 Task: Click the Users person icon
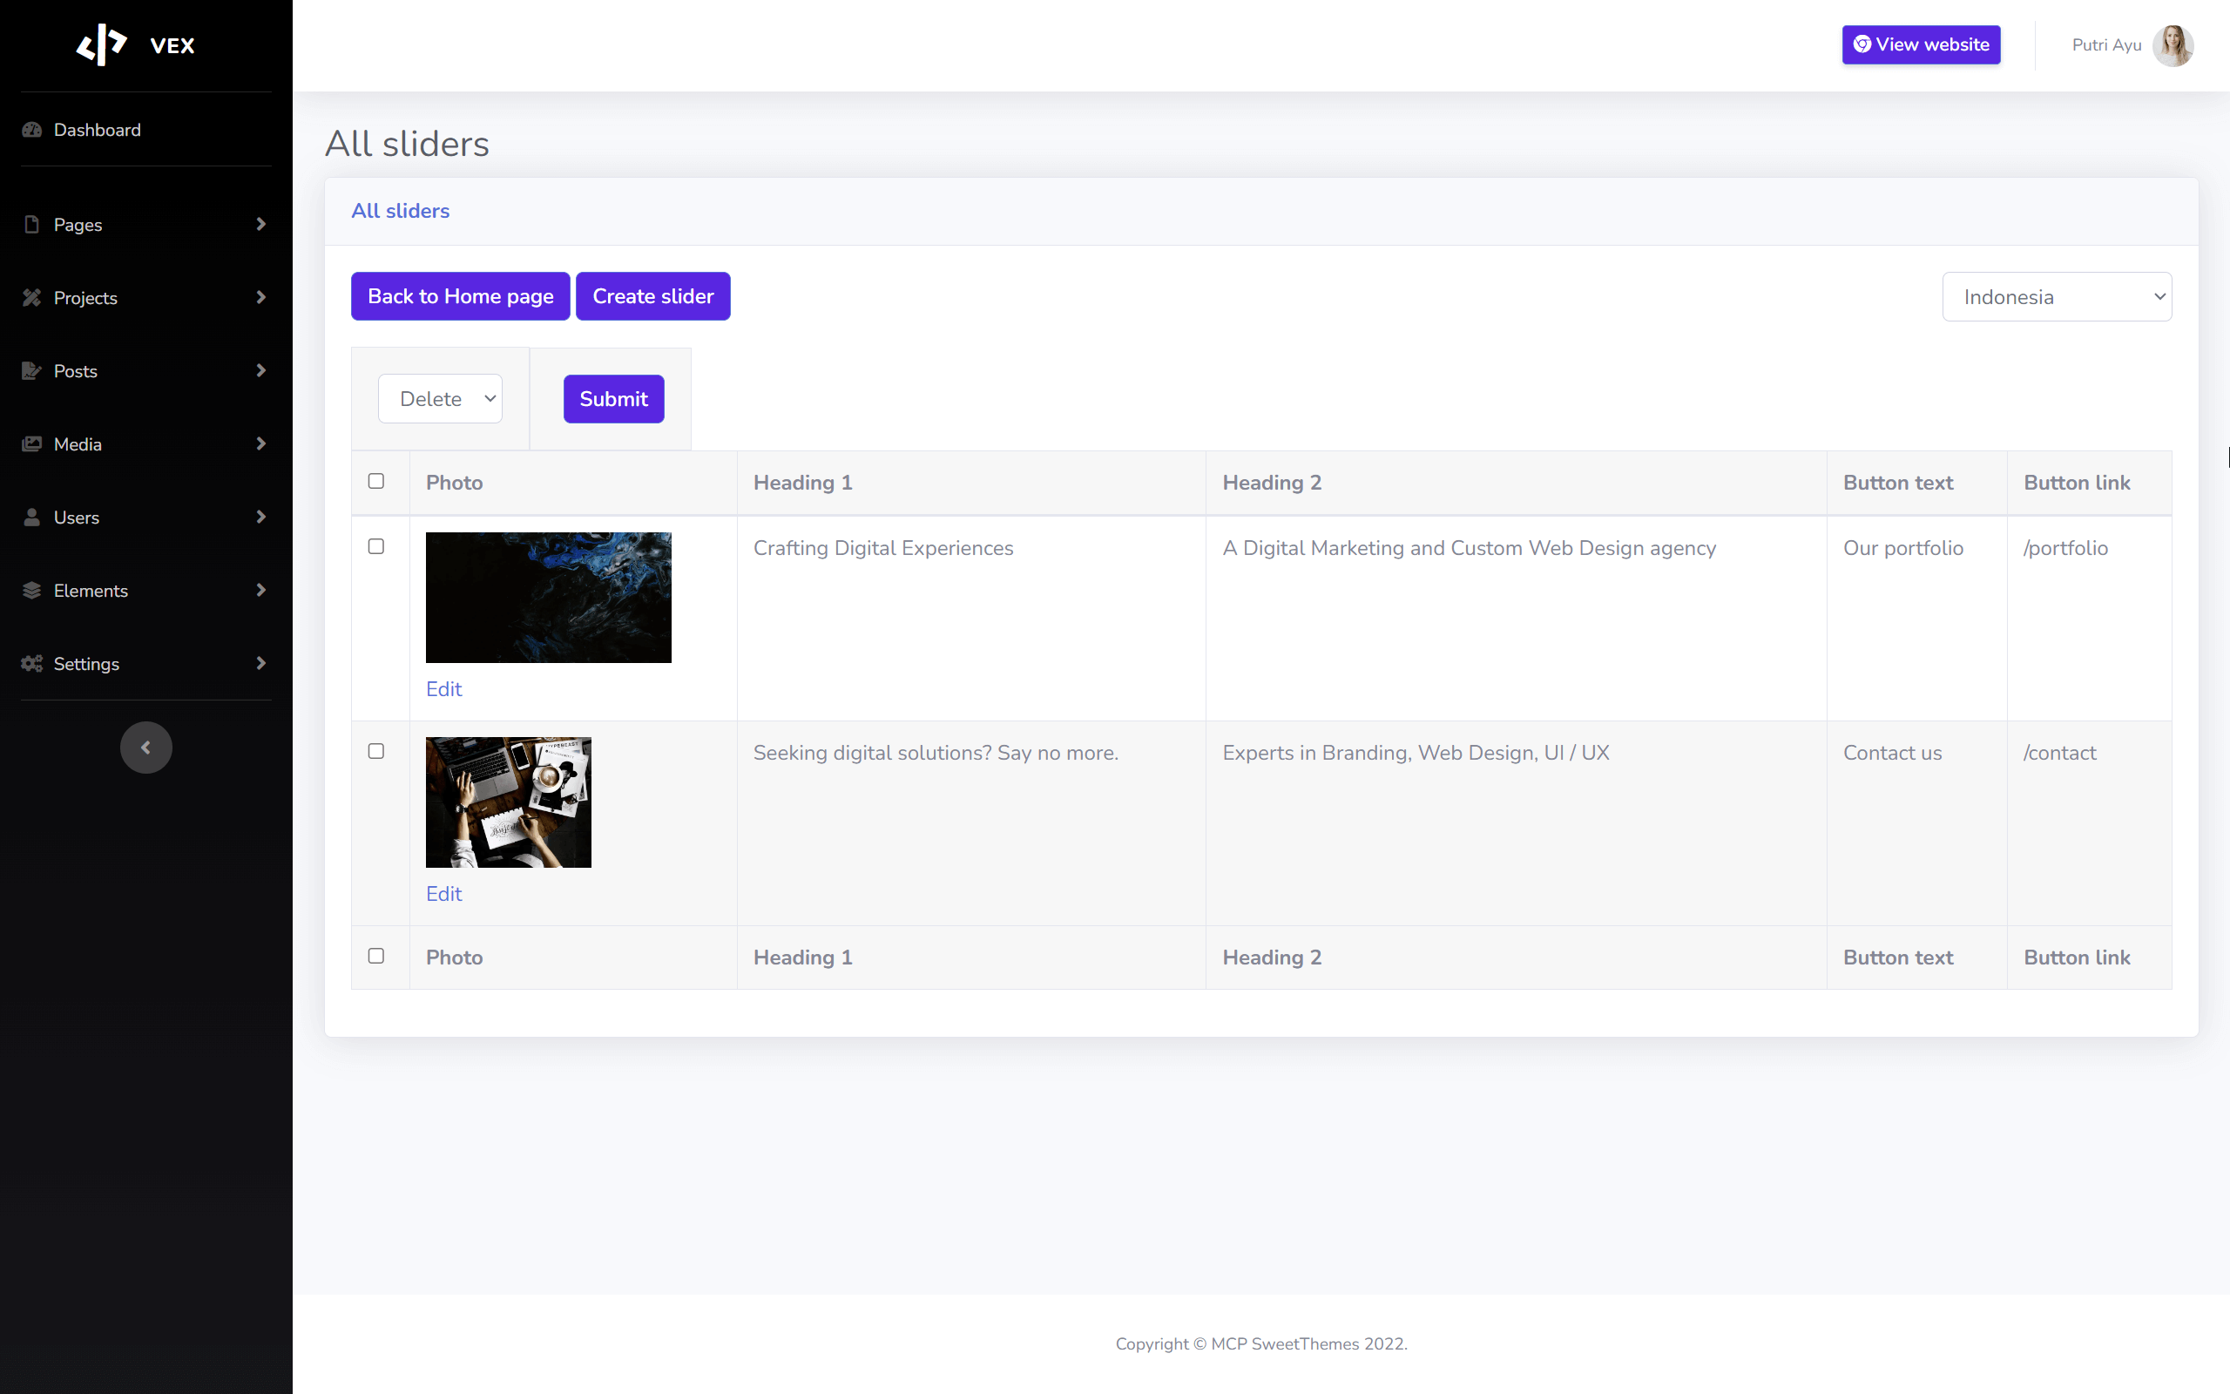pos(32,518)
